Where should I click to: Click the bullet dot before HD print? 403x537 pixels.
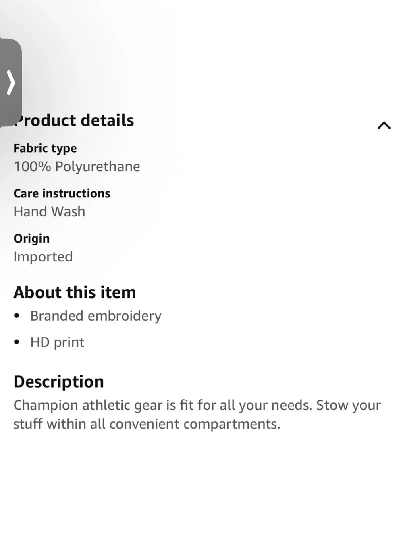[17, 342]
